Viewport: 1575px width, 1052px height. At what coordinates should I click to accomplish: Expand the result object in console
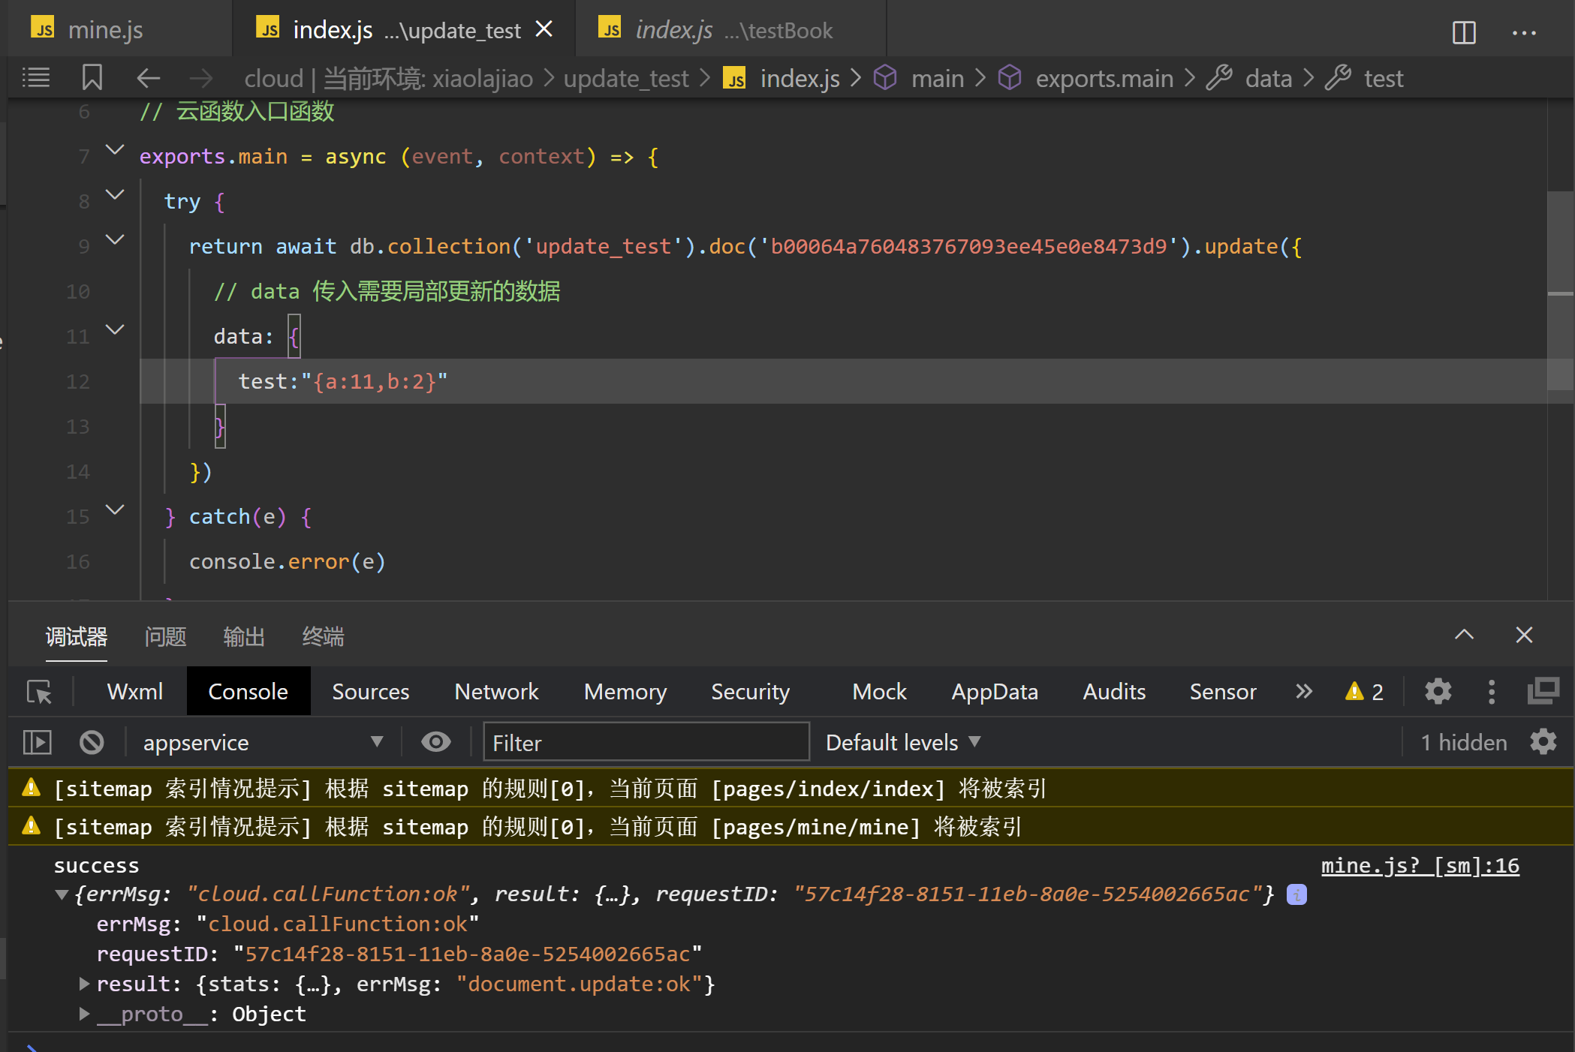[x=85, y=984]
